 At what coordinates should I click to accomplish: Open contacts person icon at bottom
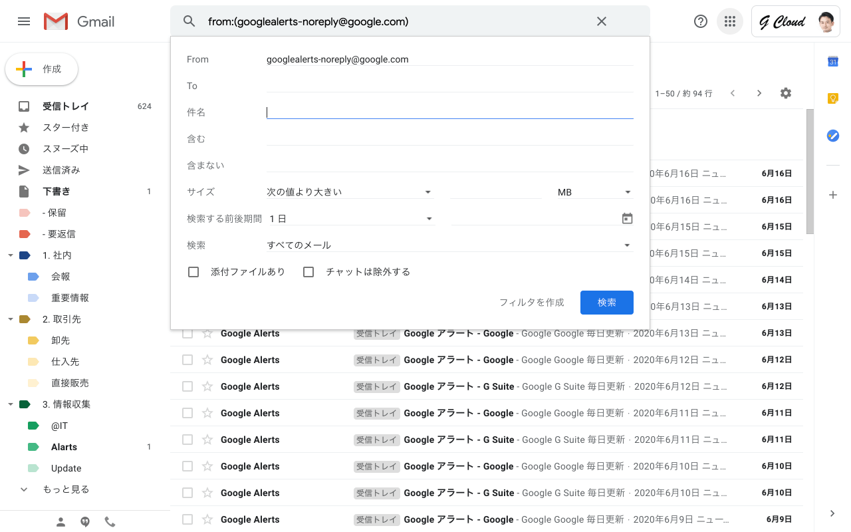click(x=61, y=522)
